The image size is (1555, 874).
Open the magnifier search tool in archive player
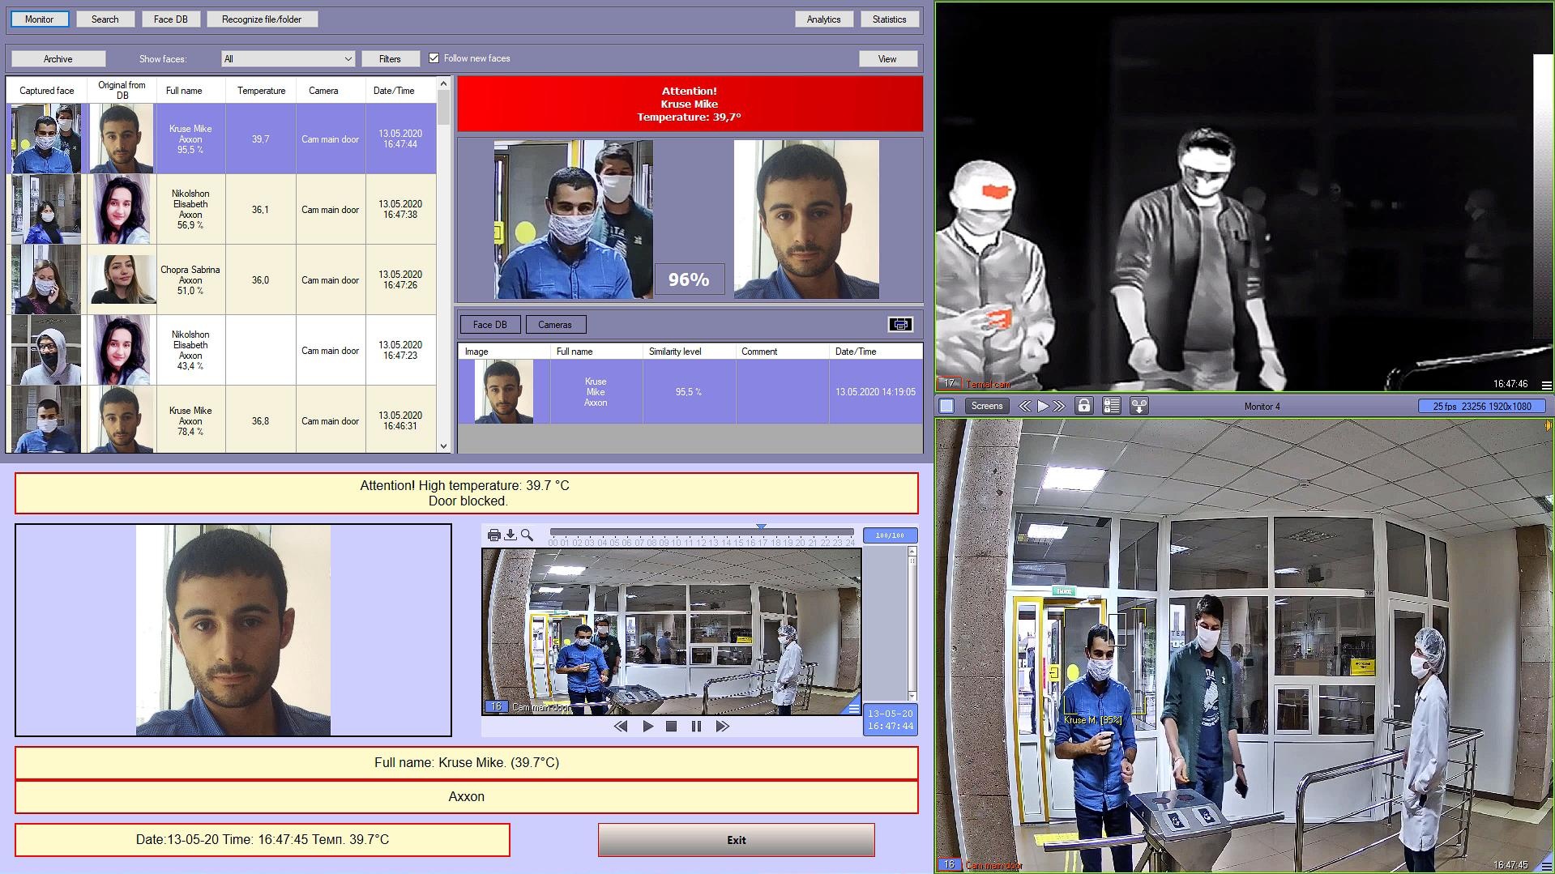[527, 535]
